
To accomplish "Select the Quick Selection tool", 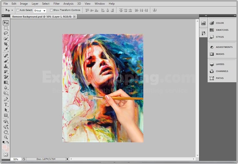I will click(x=6, y=38).
